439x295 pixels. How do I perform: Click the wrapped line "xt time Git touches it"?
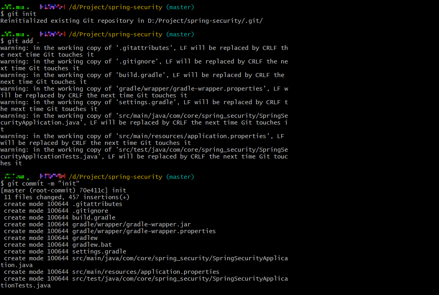coord(40,68)
